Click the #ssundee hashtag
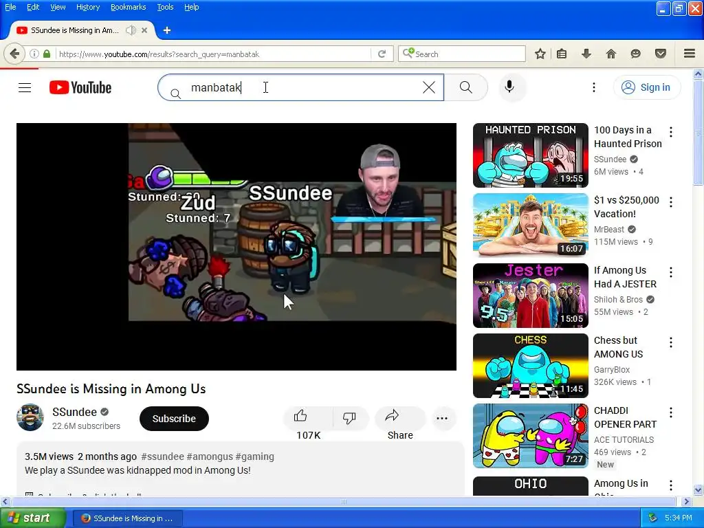 pyautogui.click(x=162, y=456)
